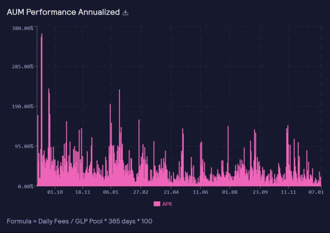
Task: Select the 01.10 date on x-axis
Action: coord(55,192)
